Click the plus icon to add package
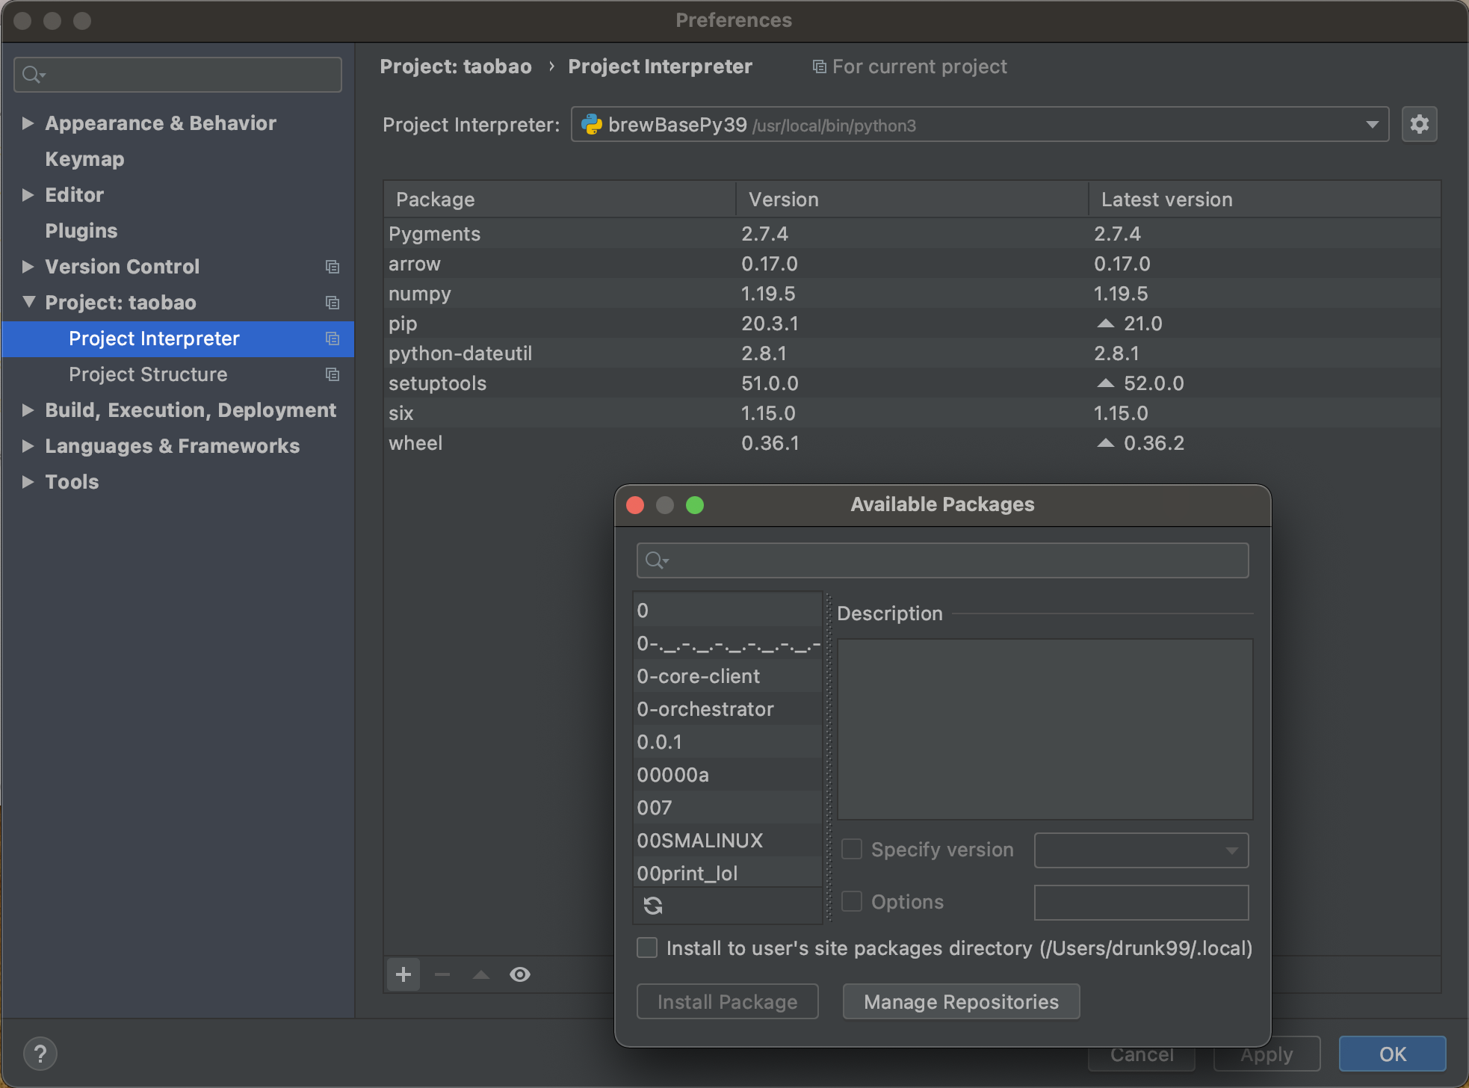The height and width of the screenshot is (1088, 1469). (403, 974)
